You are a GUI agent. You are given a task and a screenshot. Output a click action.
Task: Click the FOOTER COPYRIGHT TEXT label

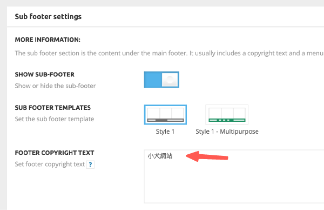click(55, 153)
